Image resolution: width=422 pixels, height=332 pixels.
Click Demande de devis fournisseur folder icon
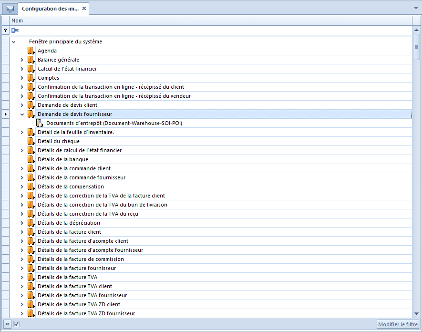31,114
